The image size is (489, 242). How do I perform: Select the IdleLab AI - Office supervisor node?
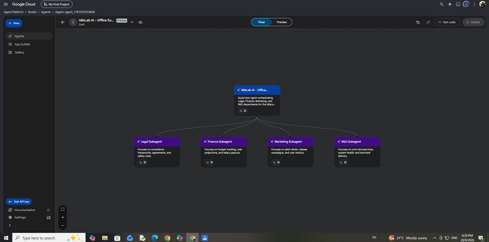point(257,100)
